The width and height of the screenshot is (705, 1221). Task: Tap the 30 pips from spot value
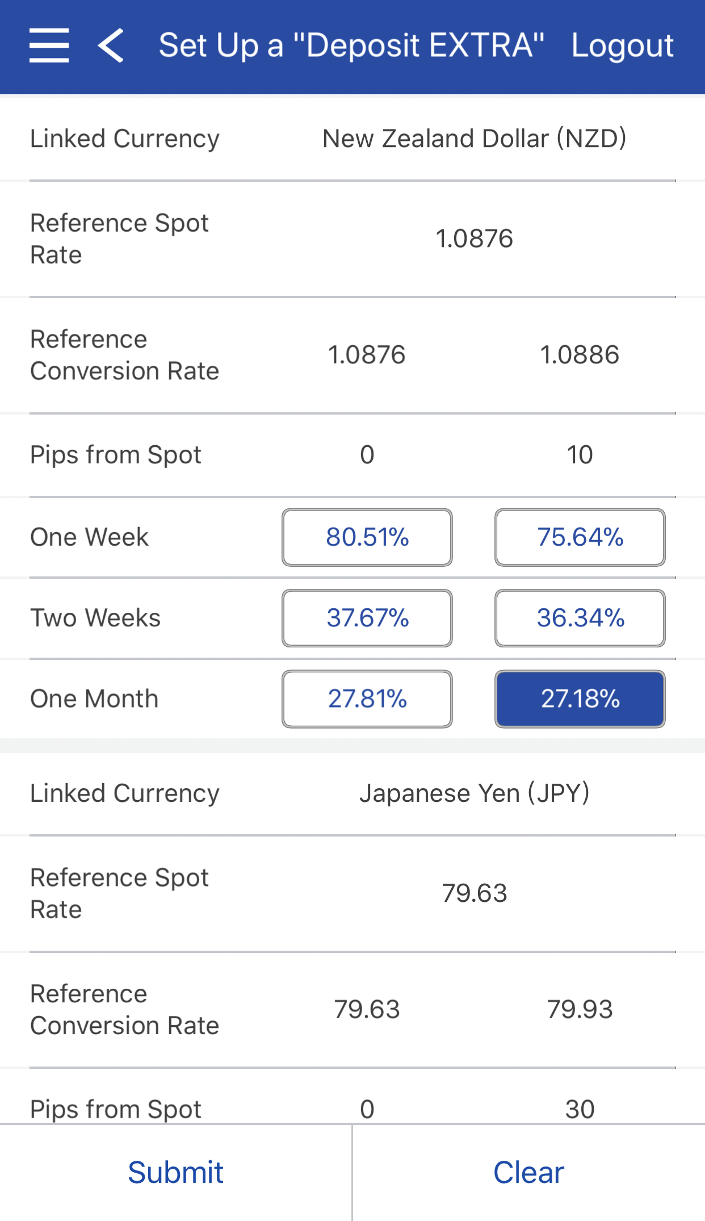(x=580, y=1108)
